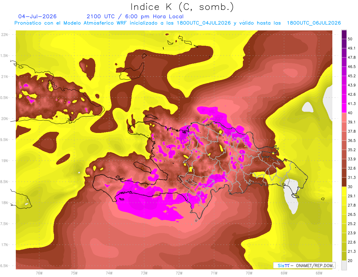Click the legend value '27.8'

click(352, 205)
